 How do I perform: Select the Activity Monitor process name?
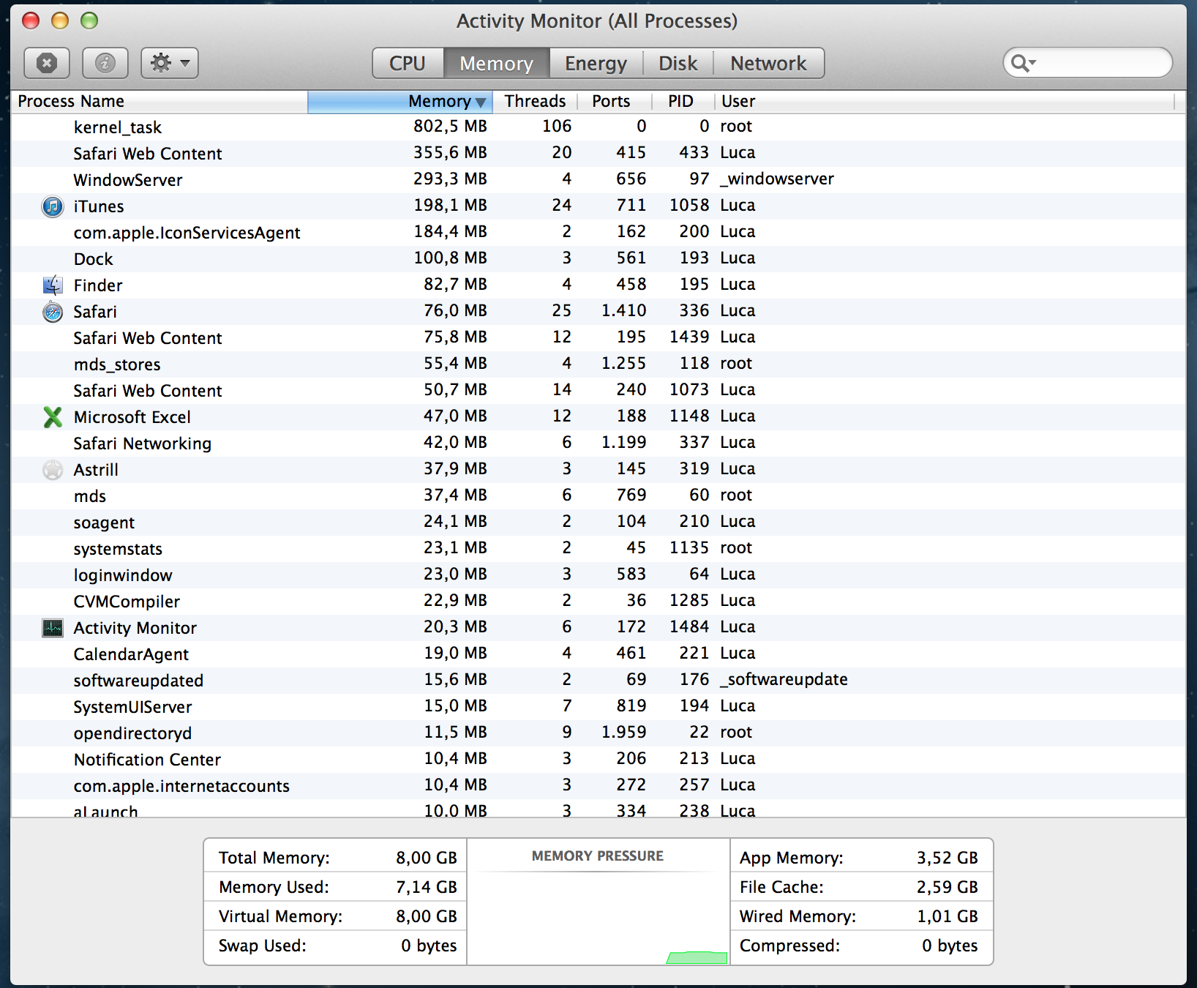pos(135,628)
